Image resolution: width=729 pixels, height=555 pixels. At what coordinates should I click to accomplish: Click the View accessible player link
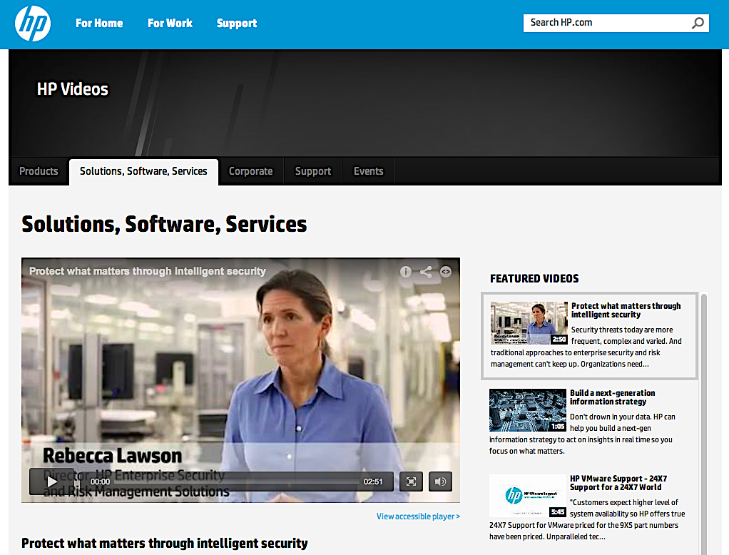point(419,516)
